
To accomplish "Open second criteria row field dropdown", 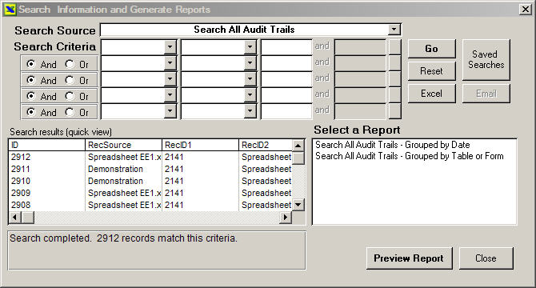I will point(170,63).
